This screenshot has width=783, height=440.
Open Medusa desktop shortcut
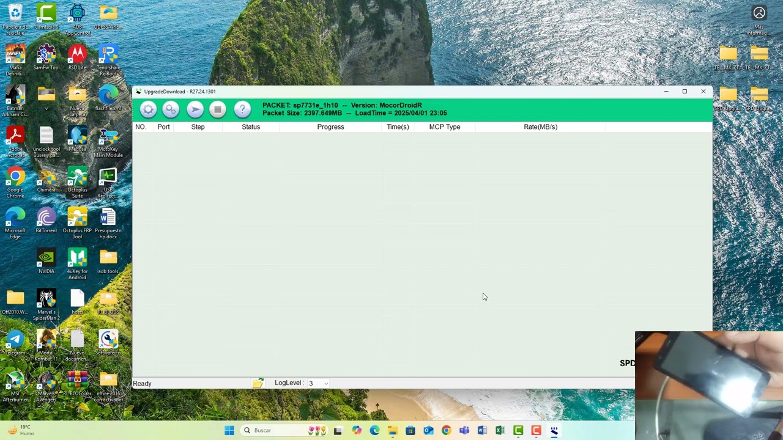(x=77, y=140)
